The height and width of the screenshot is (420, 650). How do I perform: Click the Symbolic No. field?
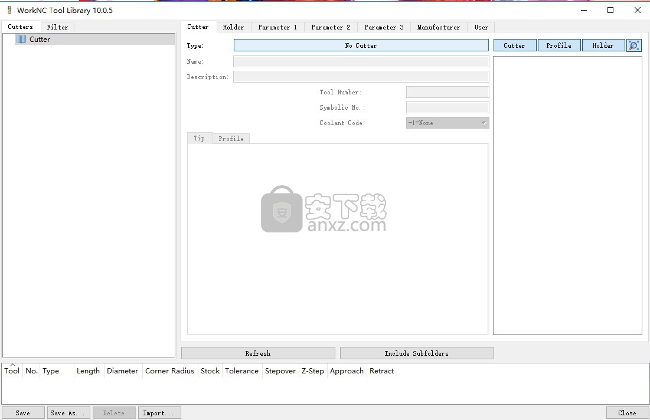click(x=448, y=107)
